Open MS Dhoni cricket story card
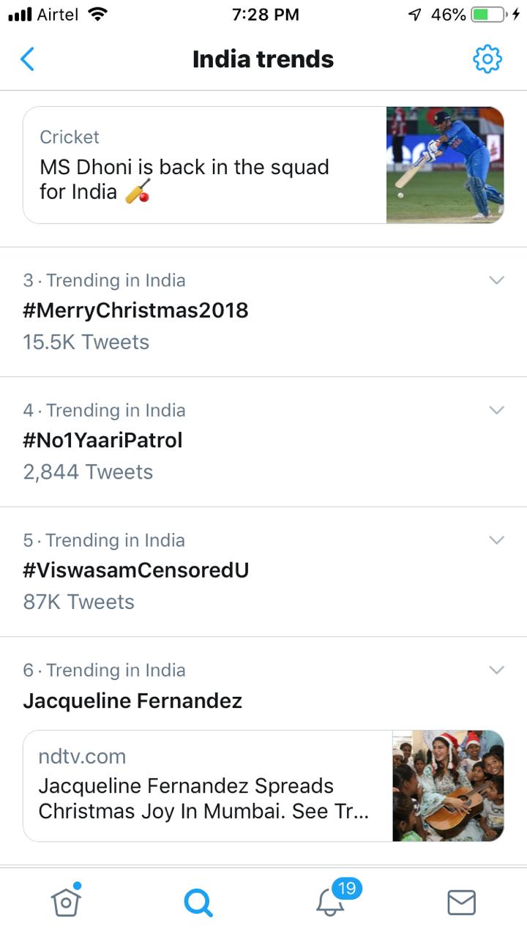 pyautogui.click(x=205, y=165)
